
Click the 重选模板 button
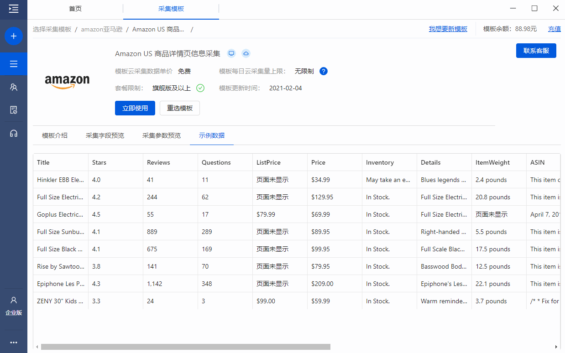[180, 108]
